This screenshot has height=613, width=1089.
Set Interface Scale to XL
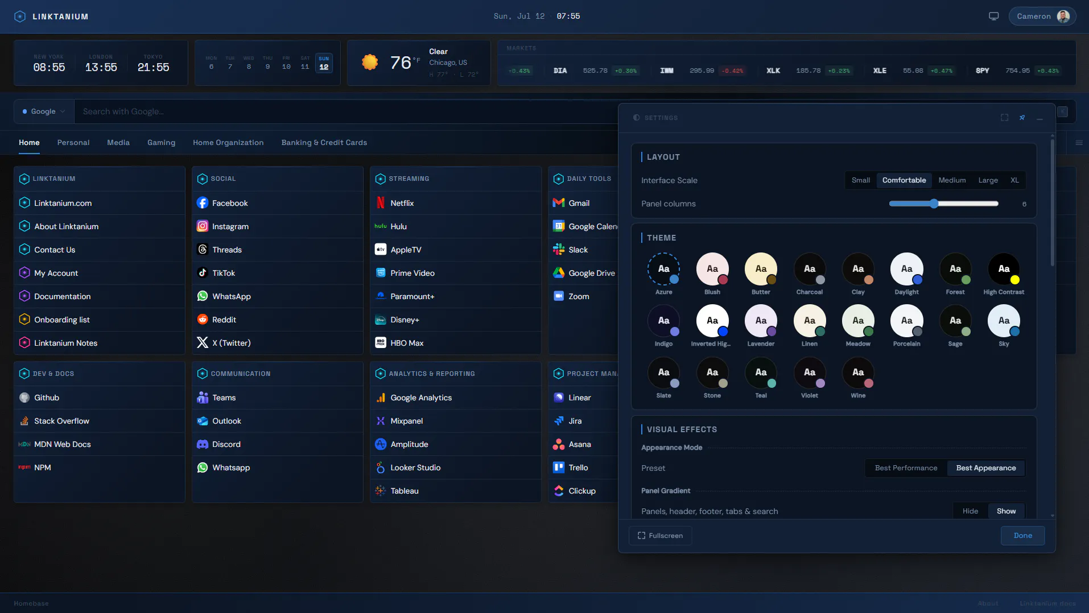pos(1014,180)
